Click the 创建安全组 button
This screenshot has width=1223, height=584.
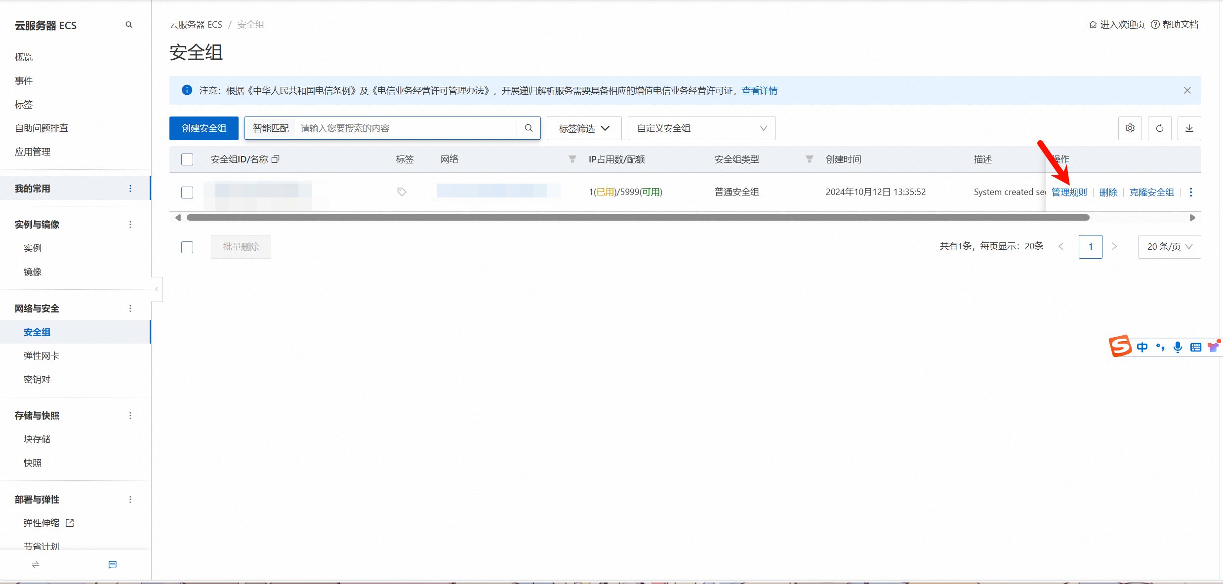[x=204, y=128]
